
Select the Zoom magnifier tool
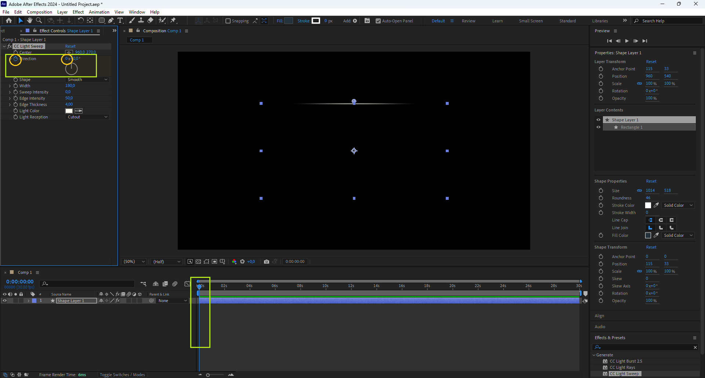coord(39,21)
